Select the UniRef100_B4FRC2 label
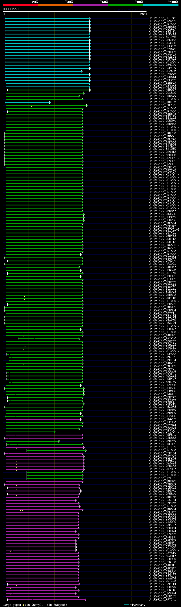The width and height of the screenshot is (181, 607). click(162, 58)
